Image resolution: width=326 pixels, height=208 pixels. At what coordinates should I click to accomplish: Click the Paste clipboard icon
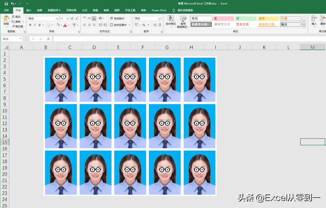pos(6,19)
